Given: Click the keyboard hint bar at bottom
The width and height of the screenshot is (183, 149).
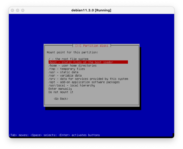Looking at the screenshot, I should coord(55,135).
